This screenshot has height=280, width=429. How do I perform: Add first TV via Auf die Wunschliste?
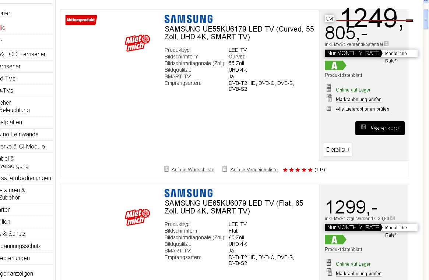pos(193,169)
